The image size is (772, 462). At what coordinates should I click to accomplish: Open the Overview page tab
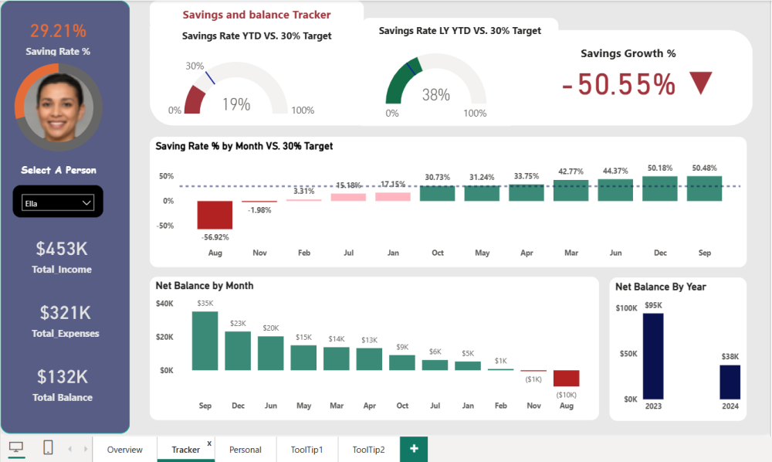point(124,450)
